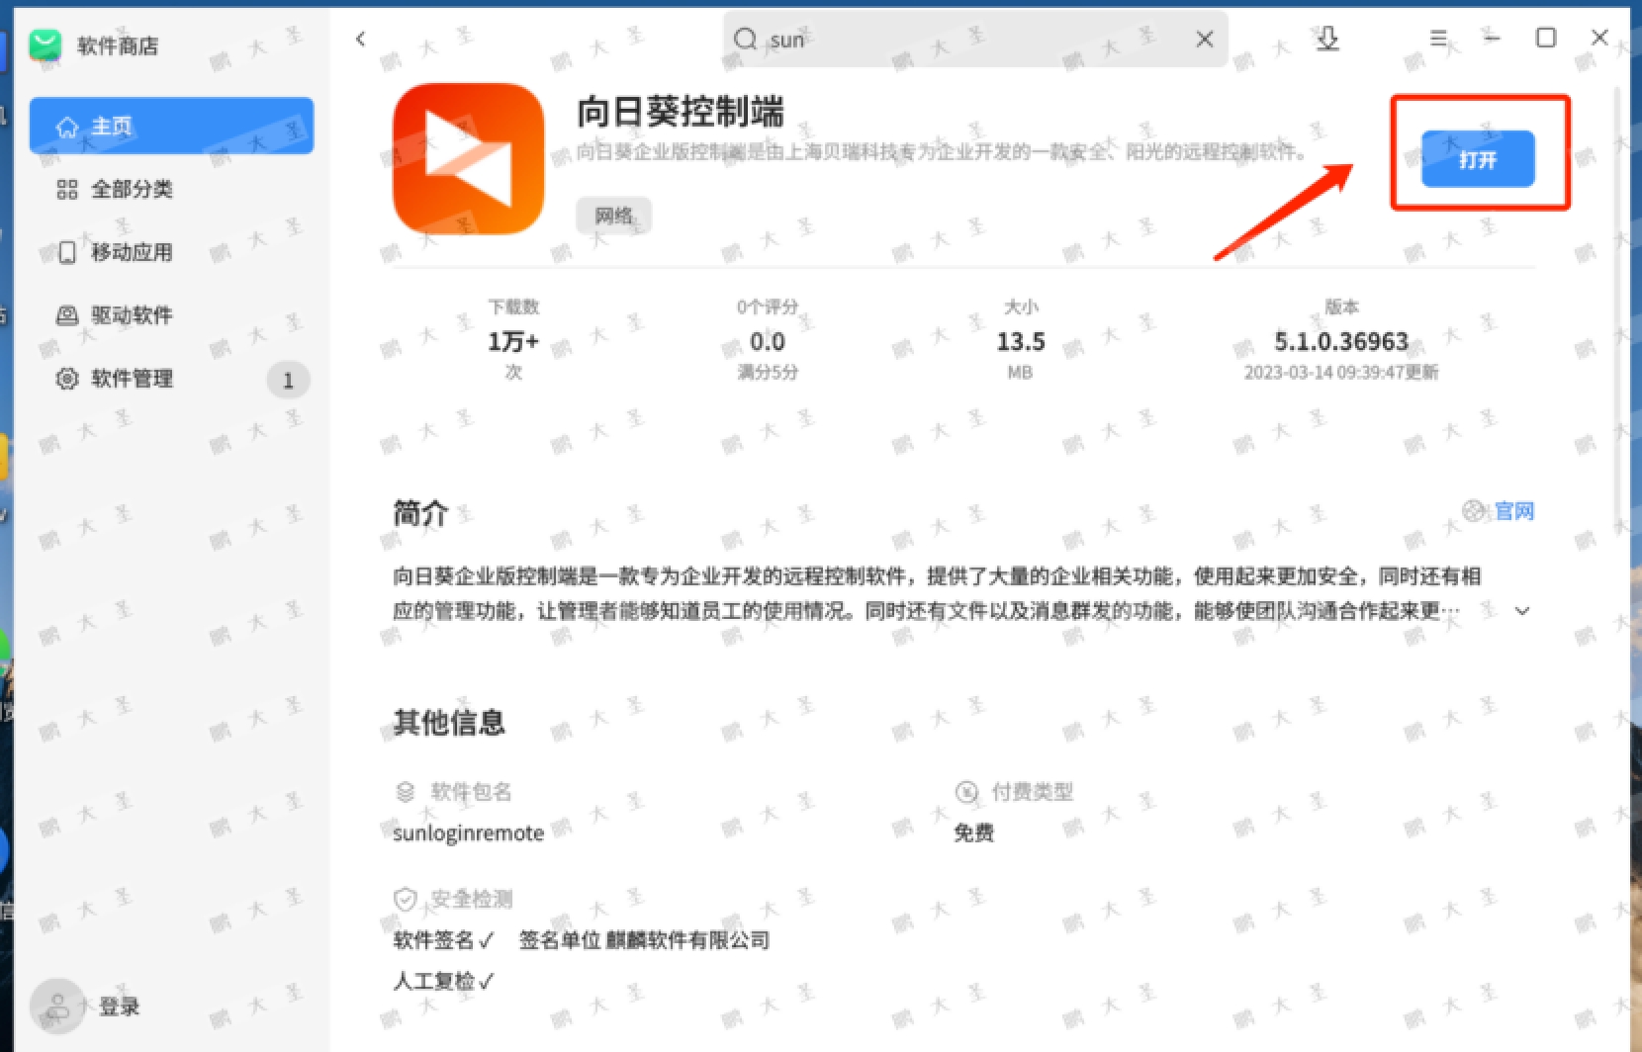Click the 软件包名 layers icon
Screen dimensions: 1642x1052
pyautogui.click(x=405, y=792)
